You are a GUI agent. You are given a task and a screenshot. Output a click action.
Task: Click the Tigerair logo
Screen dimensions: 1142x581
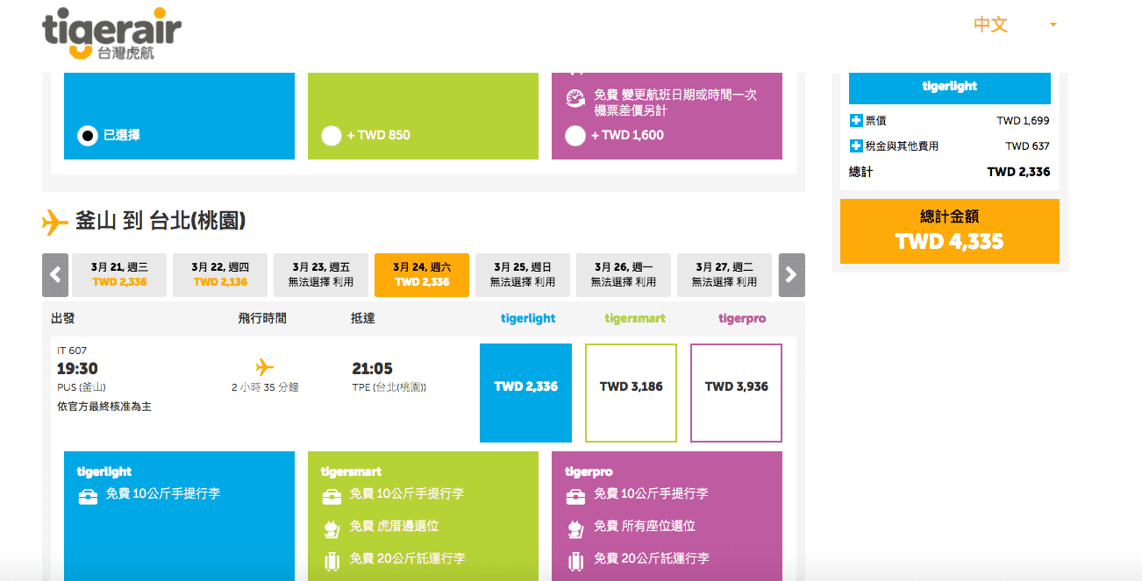point(111,34)
